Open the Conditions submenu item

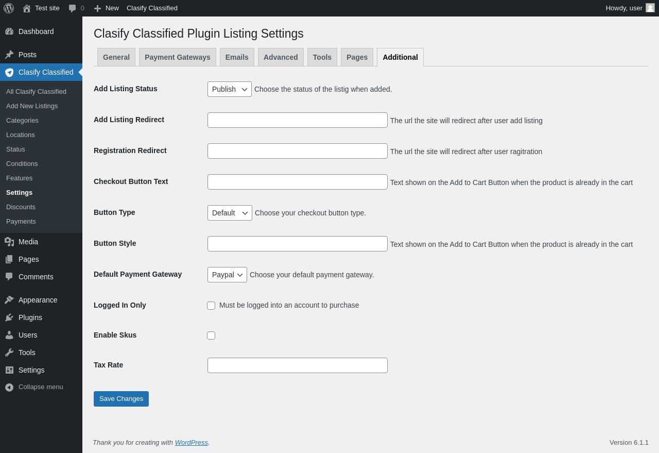(x=22, y=164)
